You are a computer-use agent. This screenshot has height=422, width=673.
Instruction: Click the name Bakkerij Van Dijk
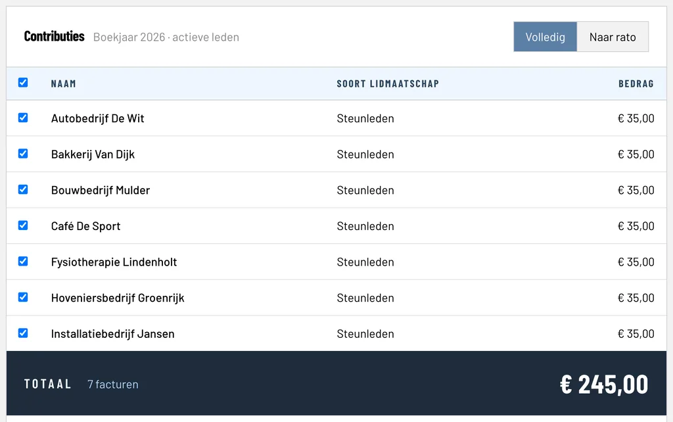point(93,154)
